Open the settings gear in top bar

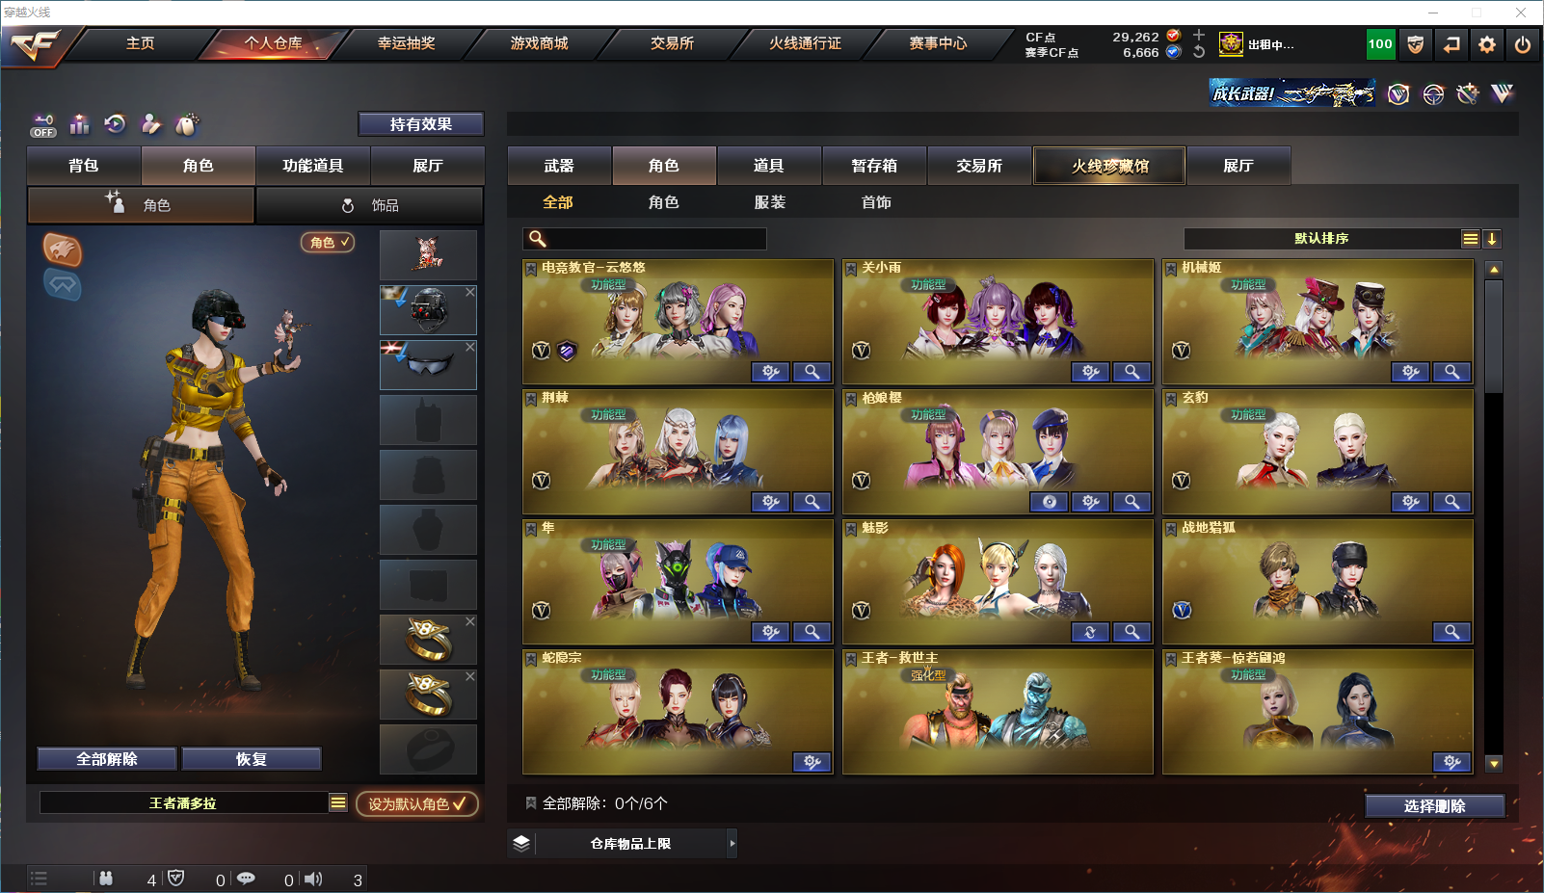[x=1487, y=44]
